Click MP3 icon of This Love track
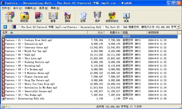The width and height of the screenshot is (182, 109). click(x=3, y=58)
